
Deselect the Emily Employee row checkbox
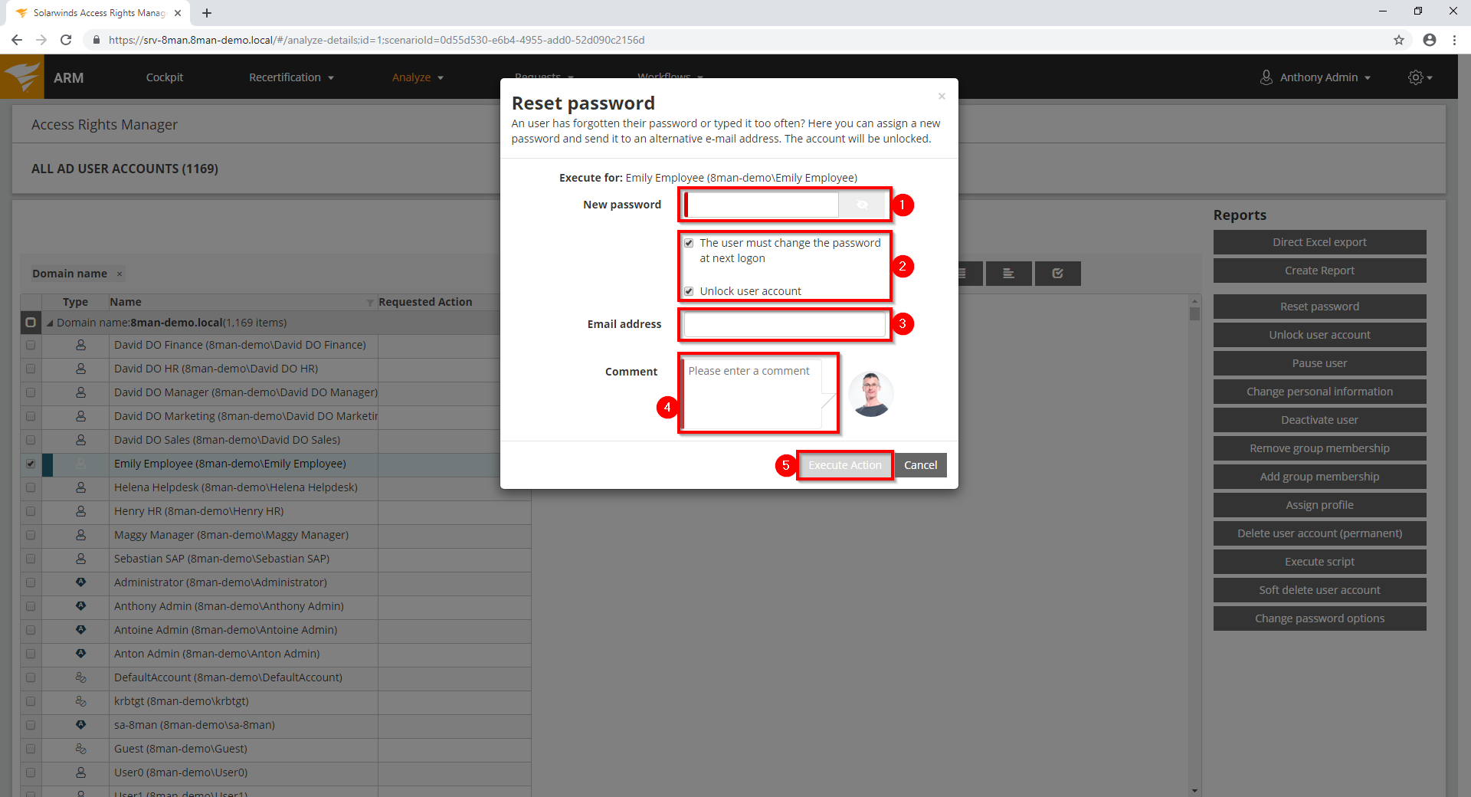coord(31,464)
